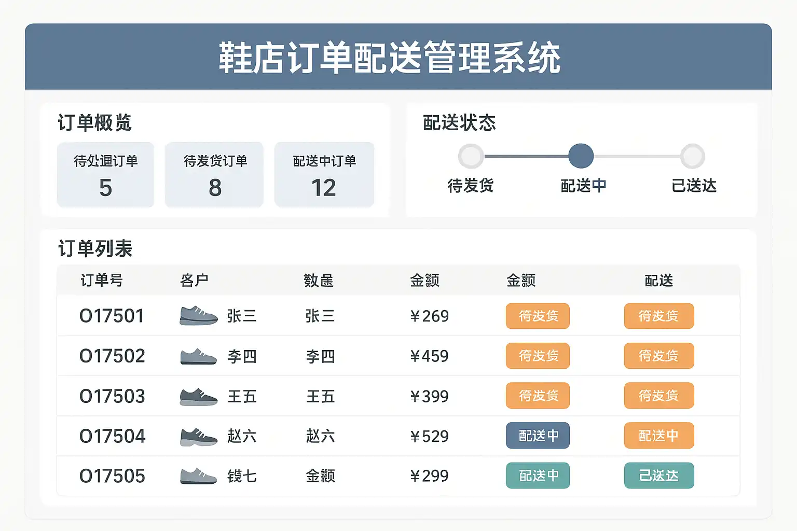The width and height of the screenshot is (797, 531).
Task: Click the 配送 column badge for O17501
Action: tap(658, 316)
